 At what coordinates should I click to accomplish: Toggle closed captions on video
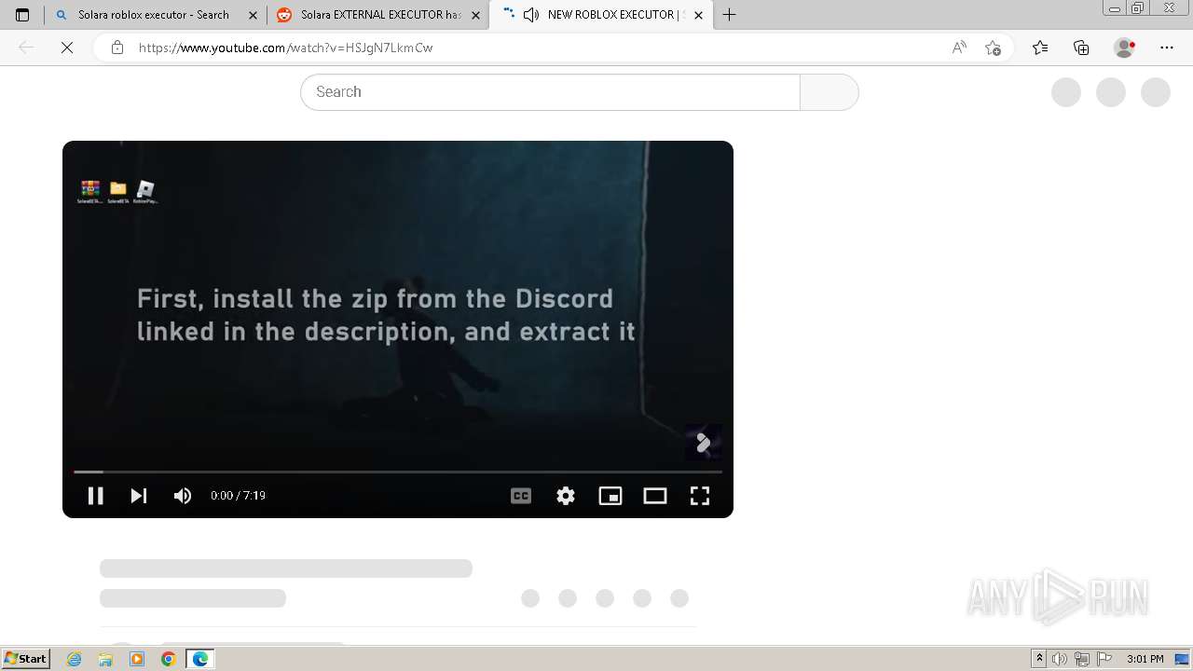coord(521,496)
